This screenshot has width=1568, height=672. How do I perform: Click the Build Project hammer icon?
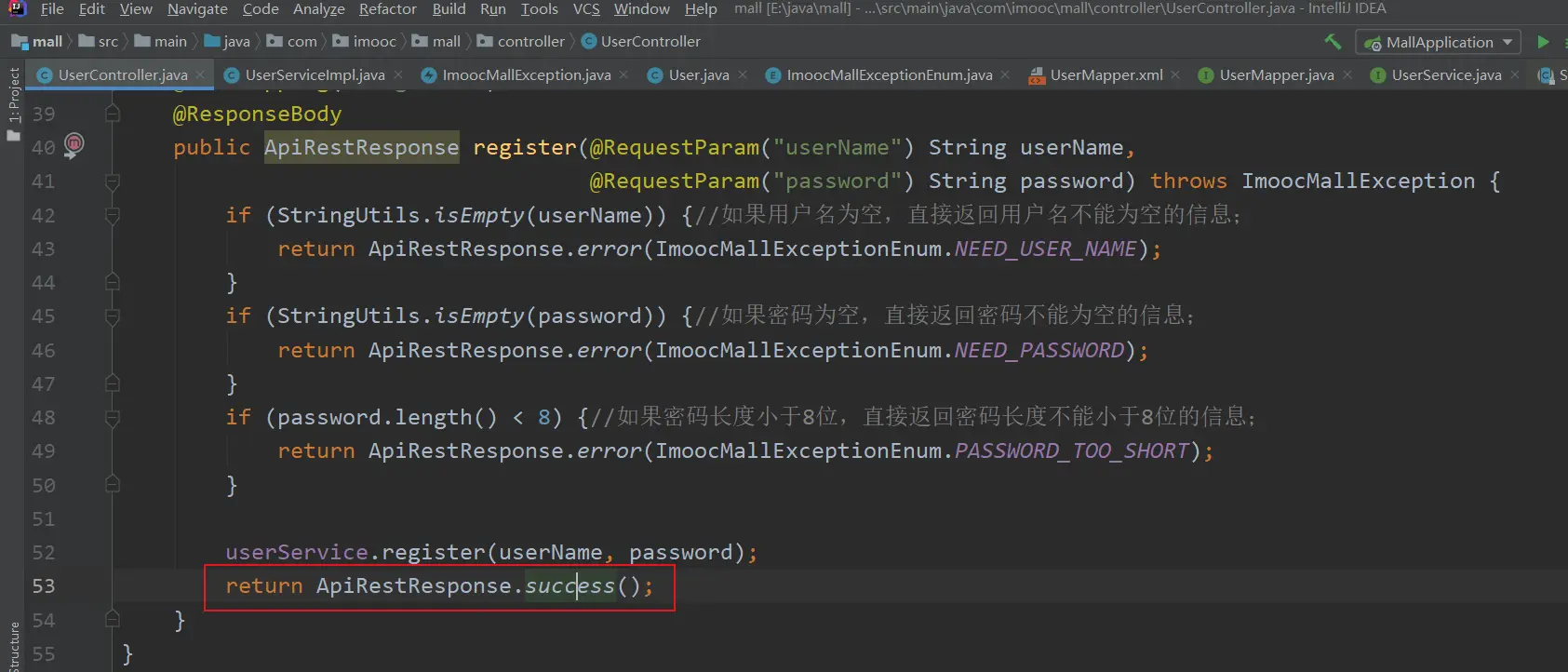[x=1333, y=42]
